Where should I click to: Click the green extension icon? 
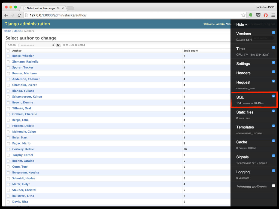(x=251, y=15)
